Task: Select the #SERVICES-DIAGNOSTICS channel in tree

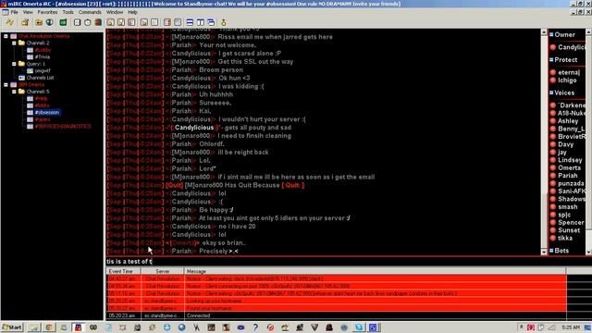Action: click(63, 127)
